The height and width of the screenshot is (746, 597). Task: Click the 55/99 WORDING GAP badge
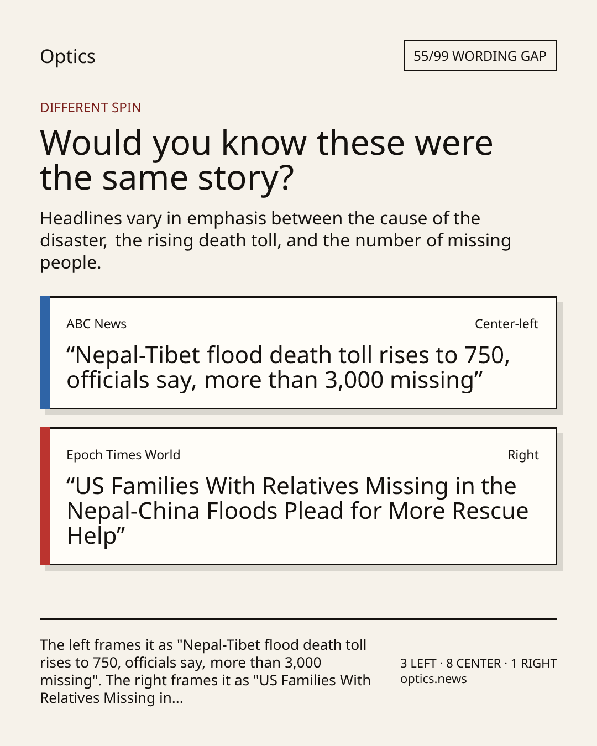[x=480, y=56]
